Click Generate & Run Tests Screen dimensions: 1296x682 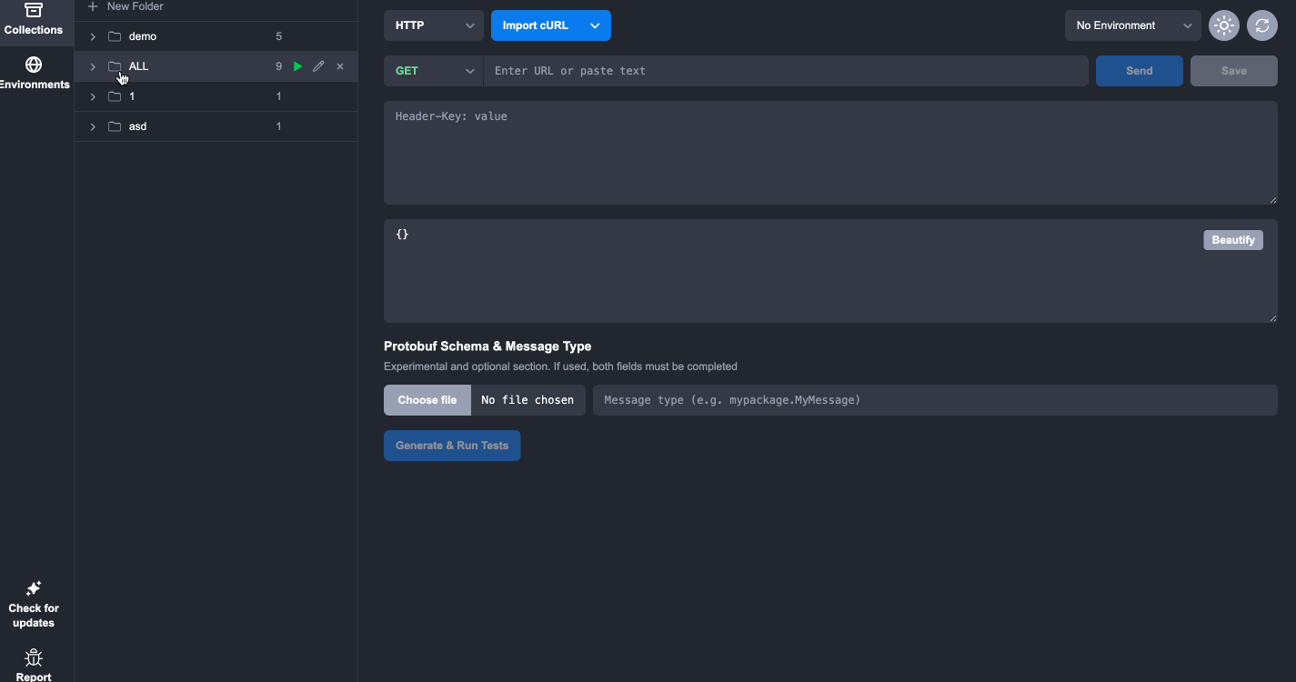(x=452, y=446)
